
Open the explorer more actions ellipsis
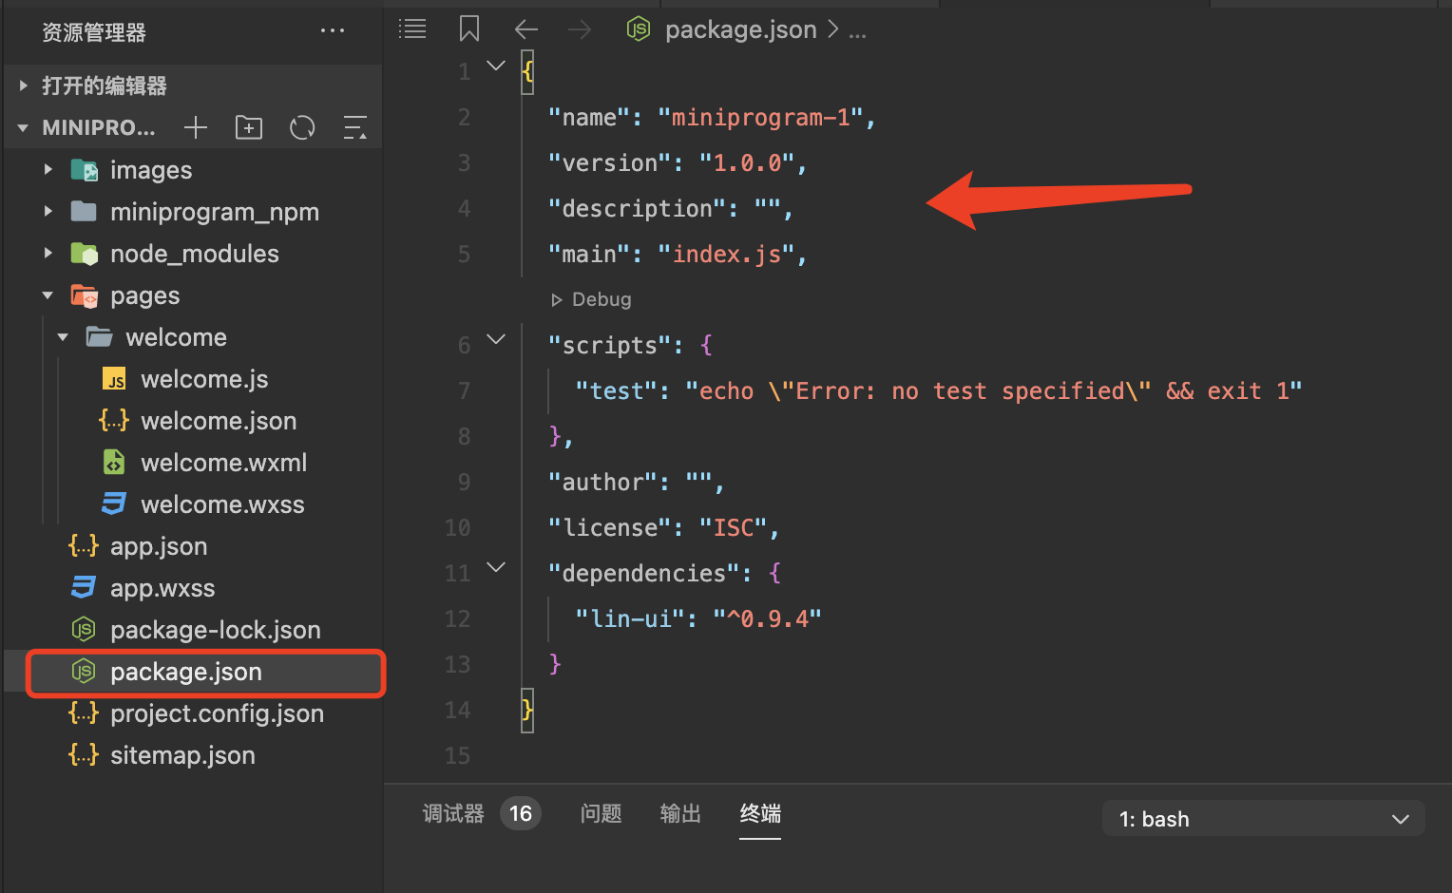pos(333,31)
